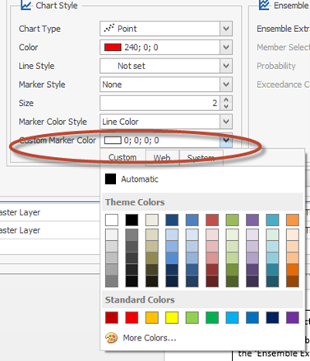Choose the orange theme color swatch
The image size is (310, 361).
(293, 220)
